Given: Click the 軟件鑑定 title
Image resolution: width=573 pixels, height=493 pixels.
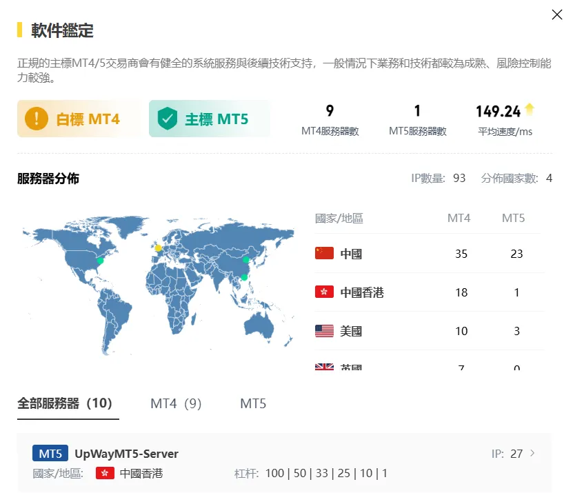Looking at the screenshot, I should click(62, 30).
